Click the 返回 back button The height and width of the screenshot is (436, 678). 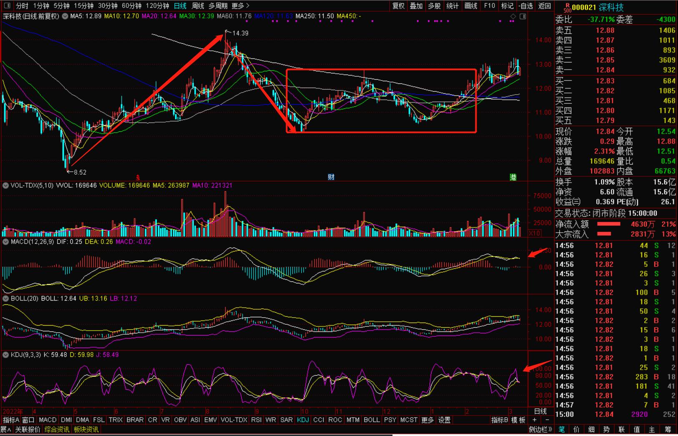pos(545,6)
